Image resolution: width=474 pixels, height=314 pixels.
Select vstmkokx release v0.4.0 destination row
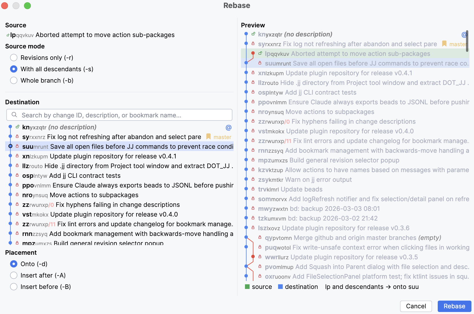[x=119, y=214]
